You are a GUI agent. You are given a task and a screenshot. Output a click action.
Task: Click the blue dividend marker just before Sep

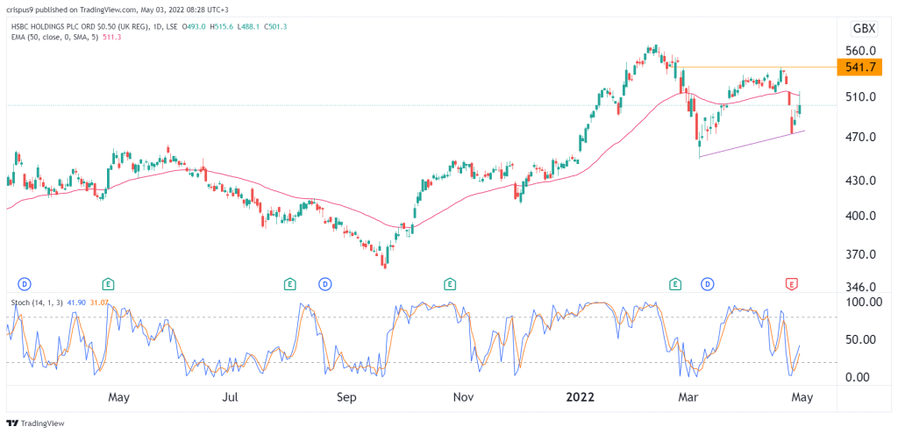(324, 283)
